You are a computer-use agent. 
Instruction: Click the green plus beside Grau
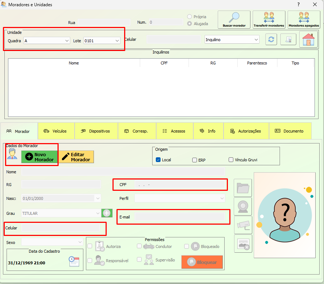pyautogui.click(x=107, y=213)
